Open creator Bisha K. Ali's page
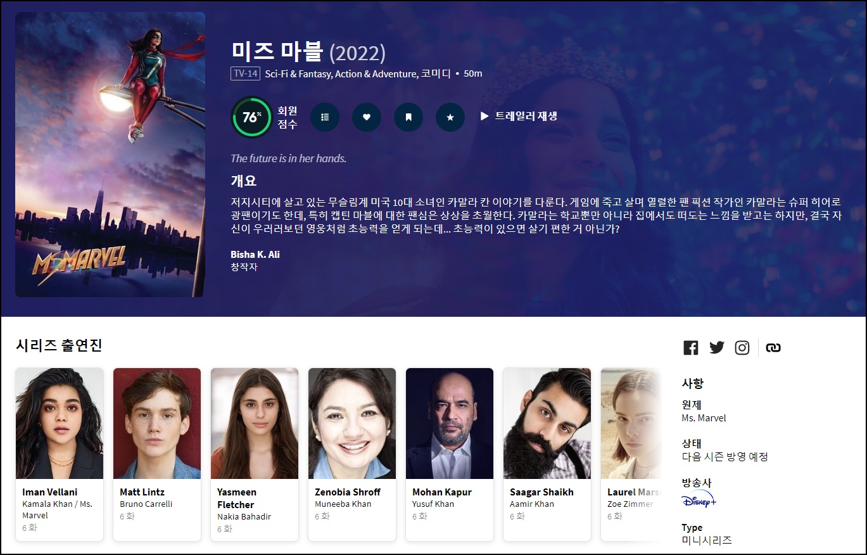867x555 pixels. pyautogui.click(x=255, y=254)
